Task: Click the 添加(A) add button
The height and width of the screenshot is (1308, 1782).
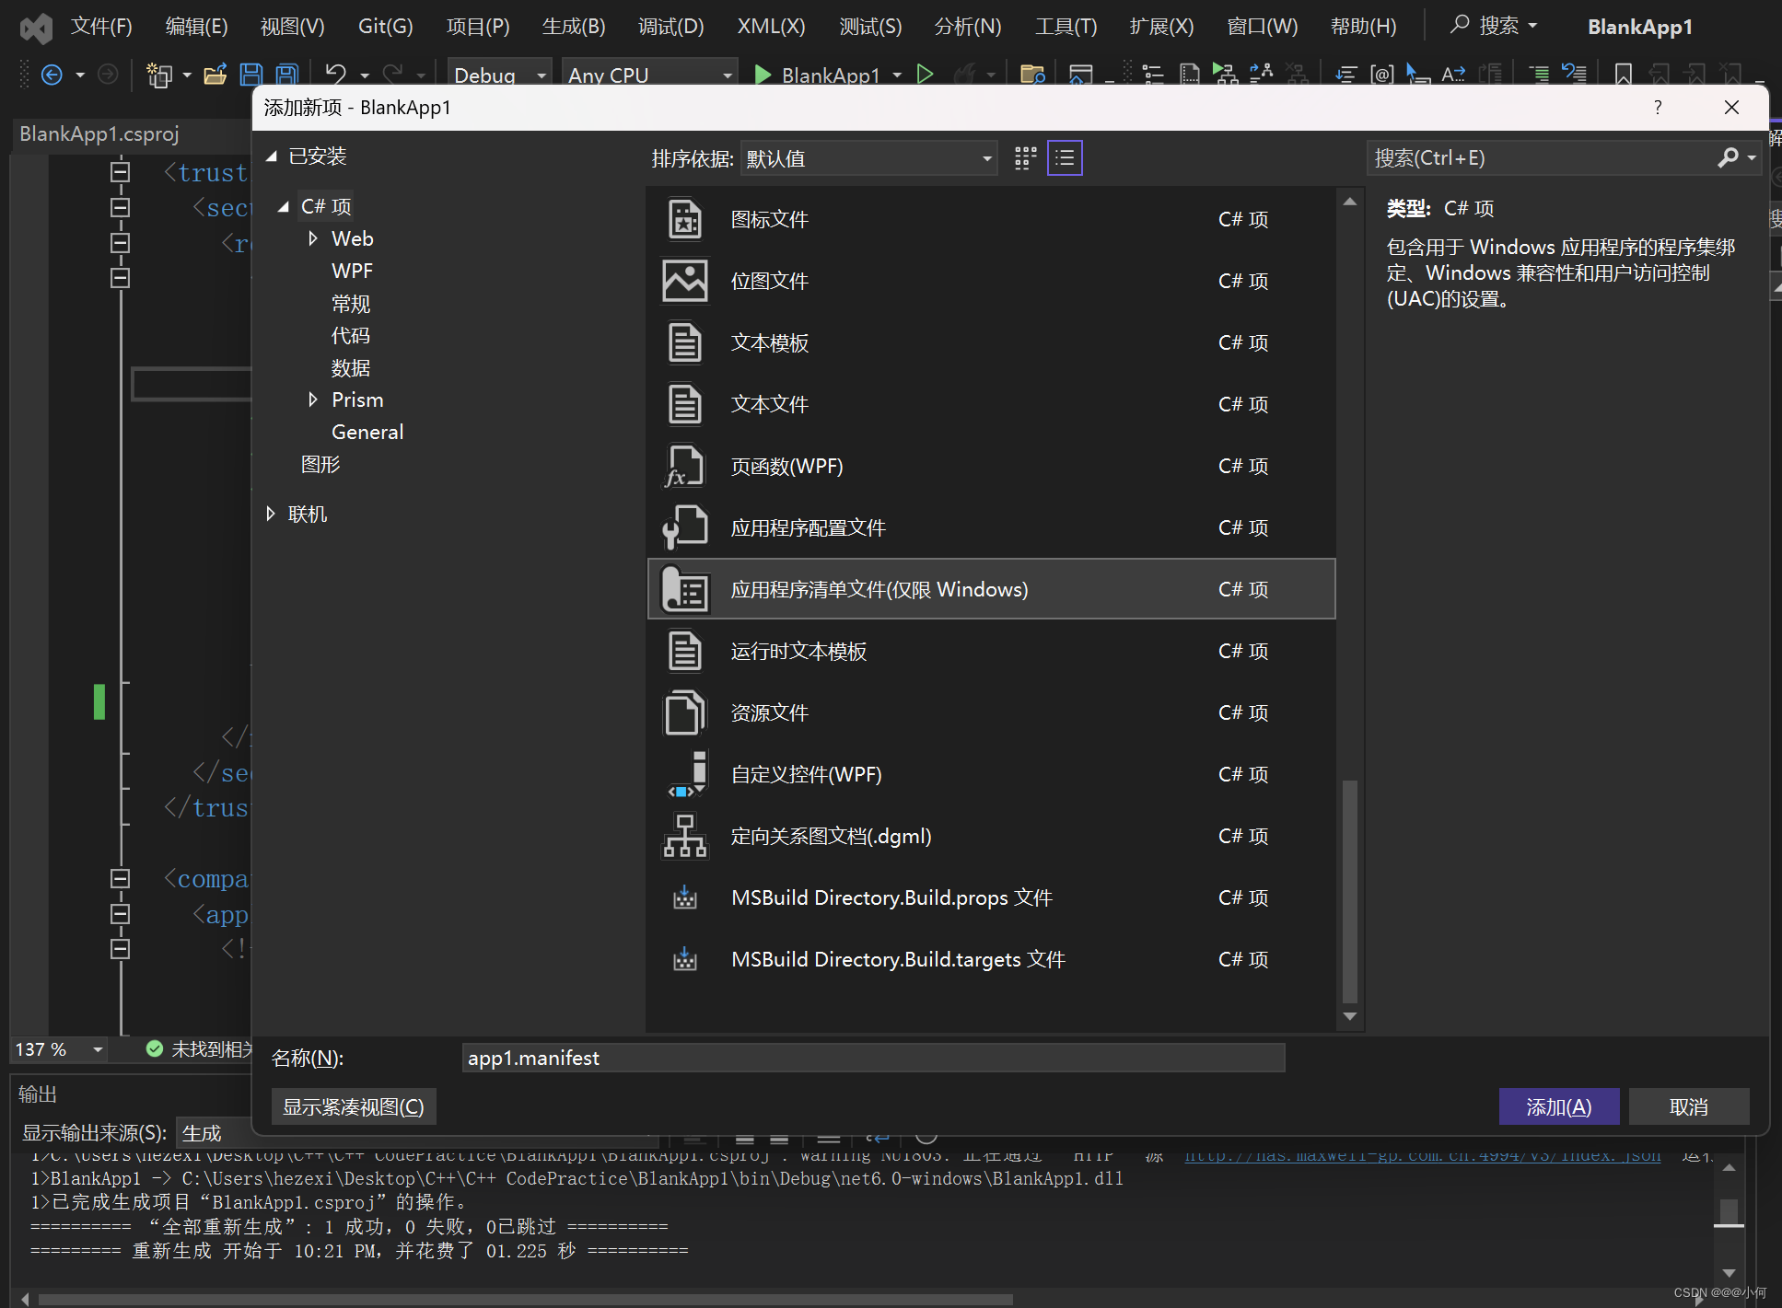Action: [x=1558, y=1106]
